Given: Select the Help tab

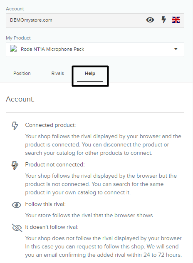Looking at the screenshot, I should 90,74.
